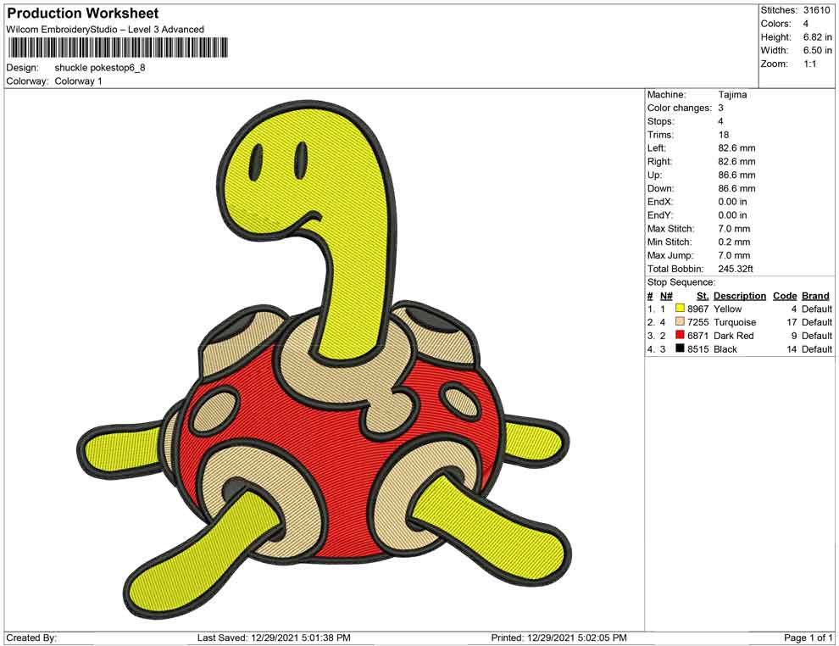The width and height of the screenshot is (839, 646).
Task: Click 'Last Saved: 12/29/2021 5:01:38 PM'
Action: pyautogui.click(x=274, y=638)
